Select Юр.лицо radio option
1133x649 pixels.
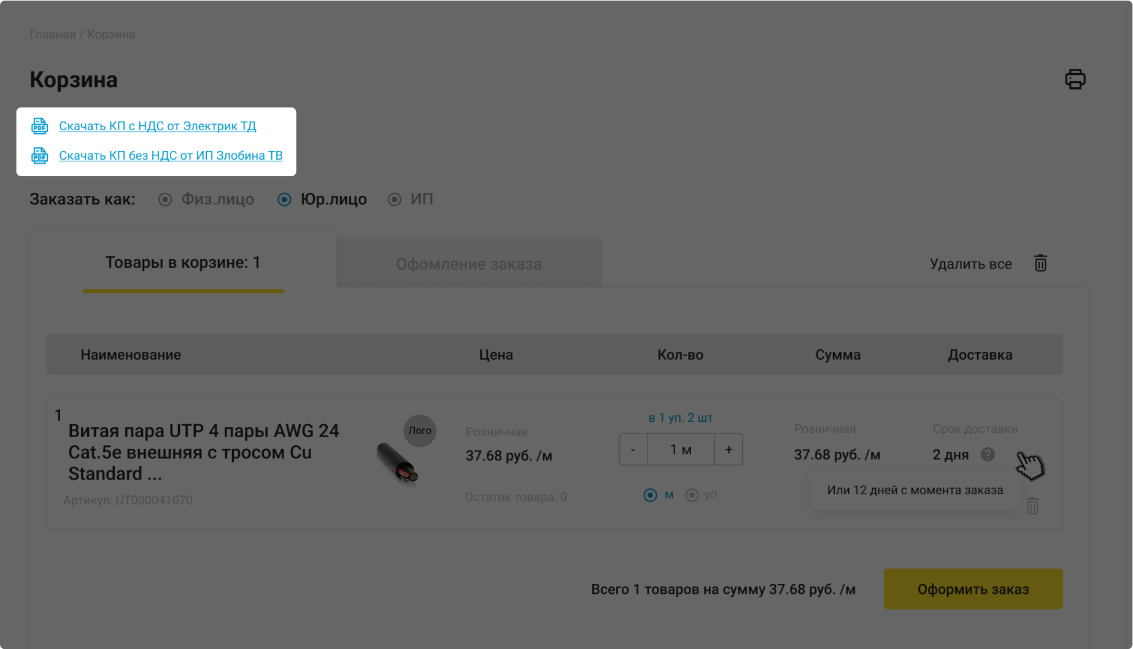pyautogui.click(x=284, y=200)
